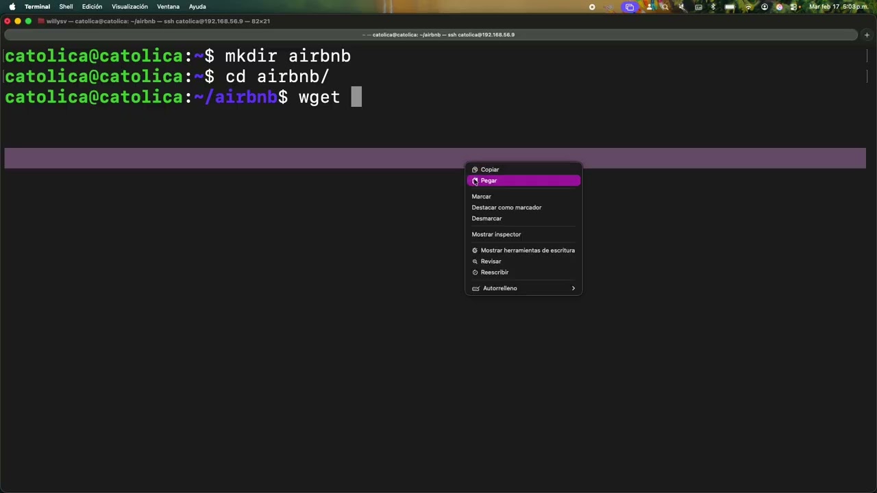This screenshot has width=877, height=493.
Task: Click the keyboard input source icon in menu bar
Action: 698,7
